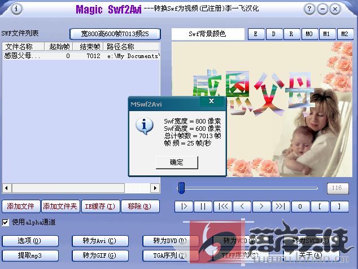Click the SWF preview image
Screen dimensions: 358x269
(262, 109)
